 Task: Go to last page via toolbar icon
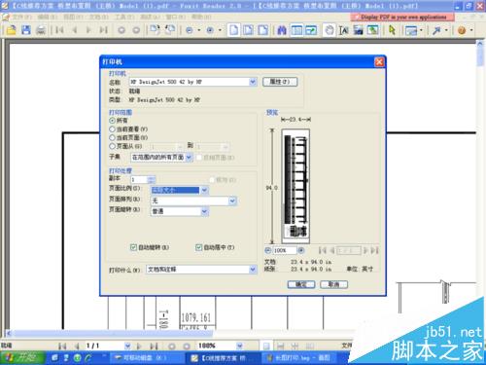click(104, 30)
